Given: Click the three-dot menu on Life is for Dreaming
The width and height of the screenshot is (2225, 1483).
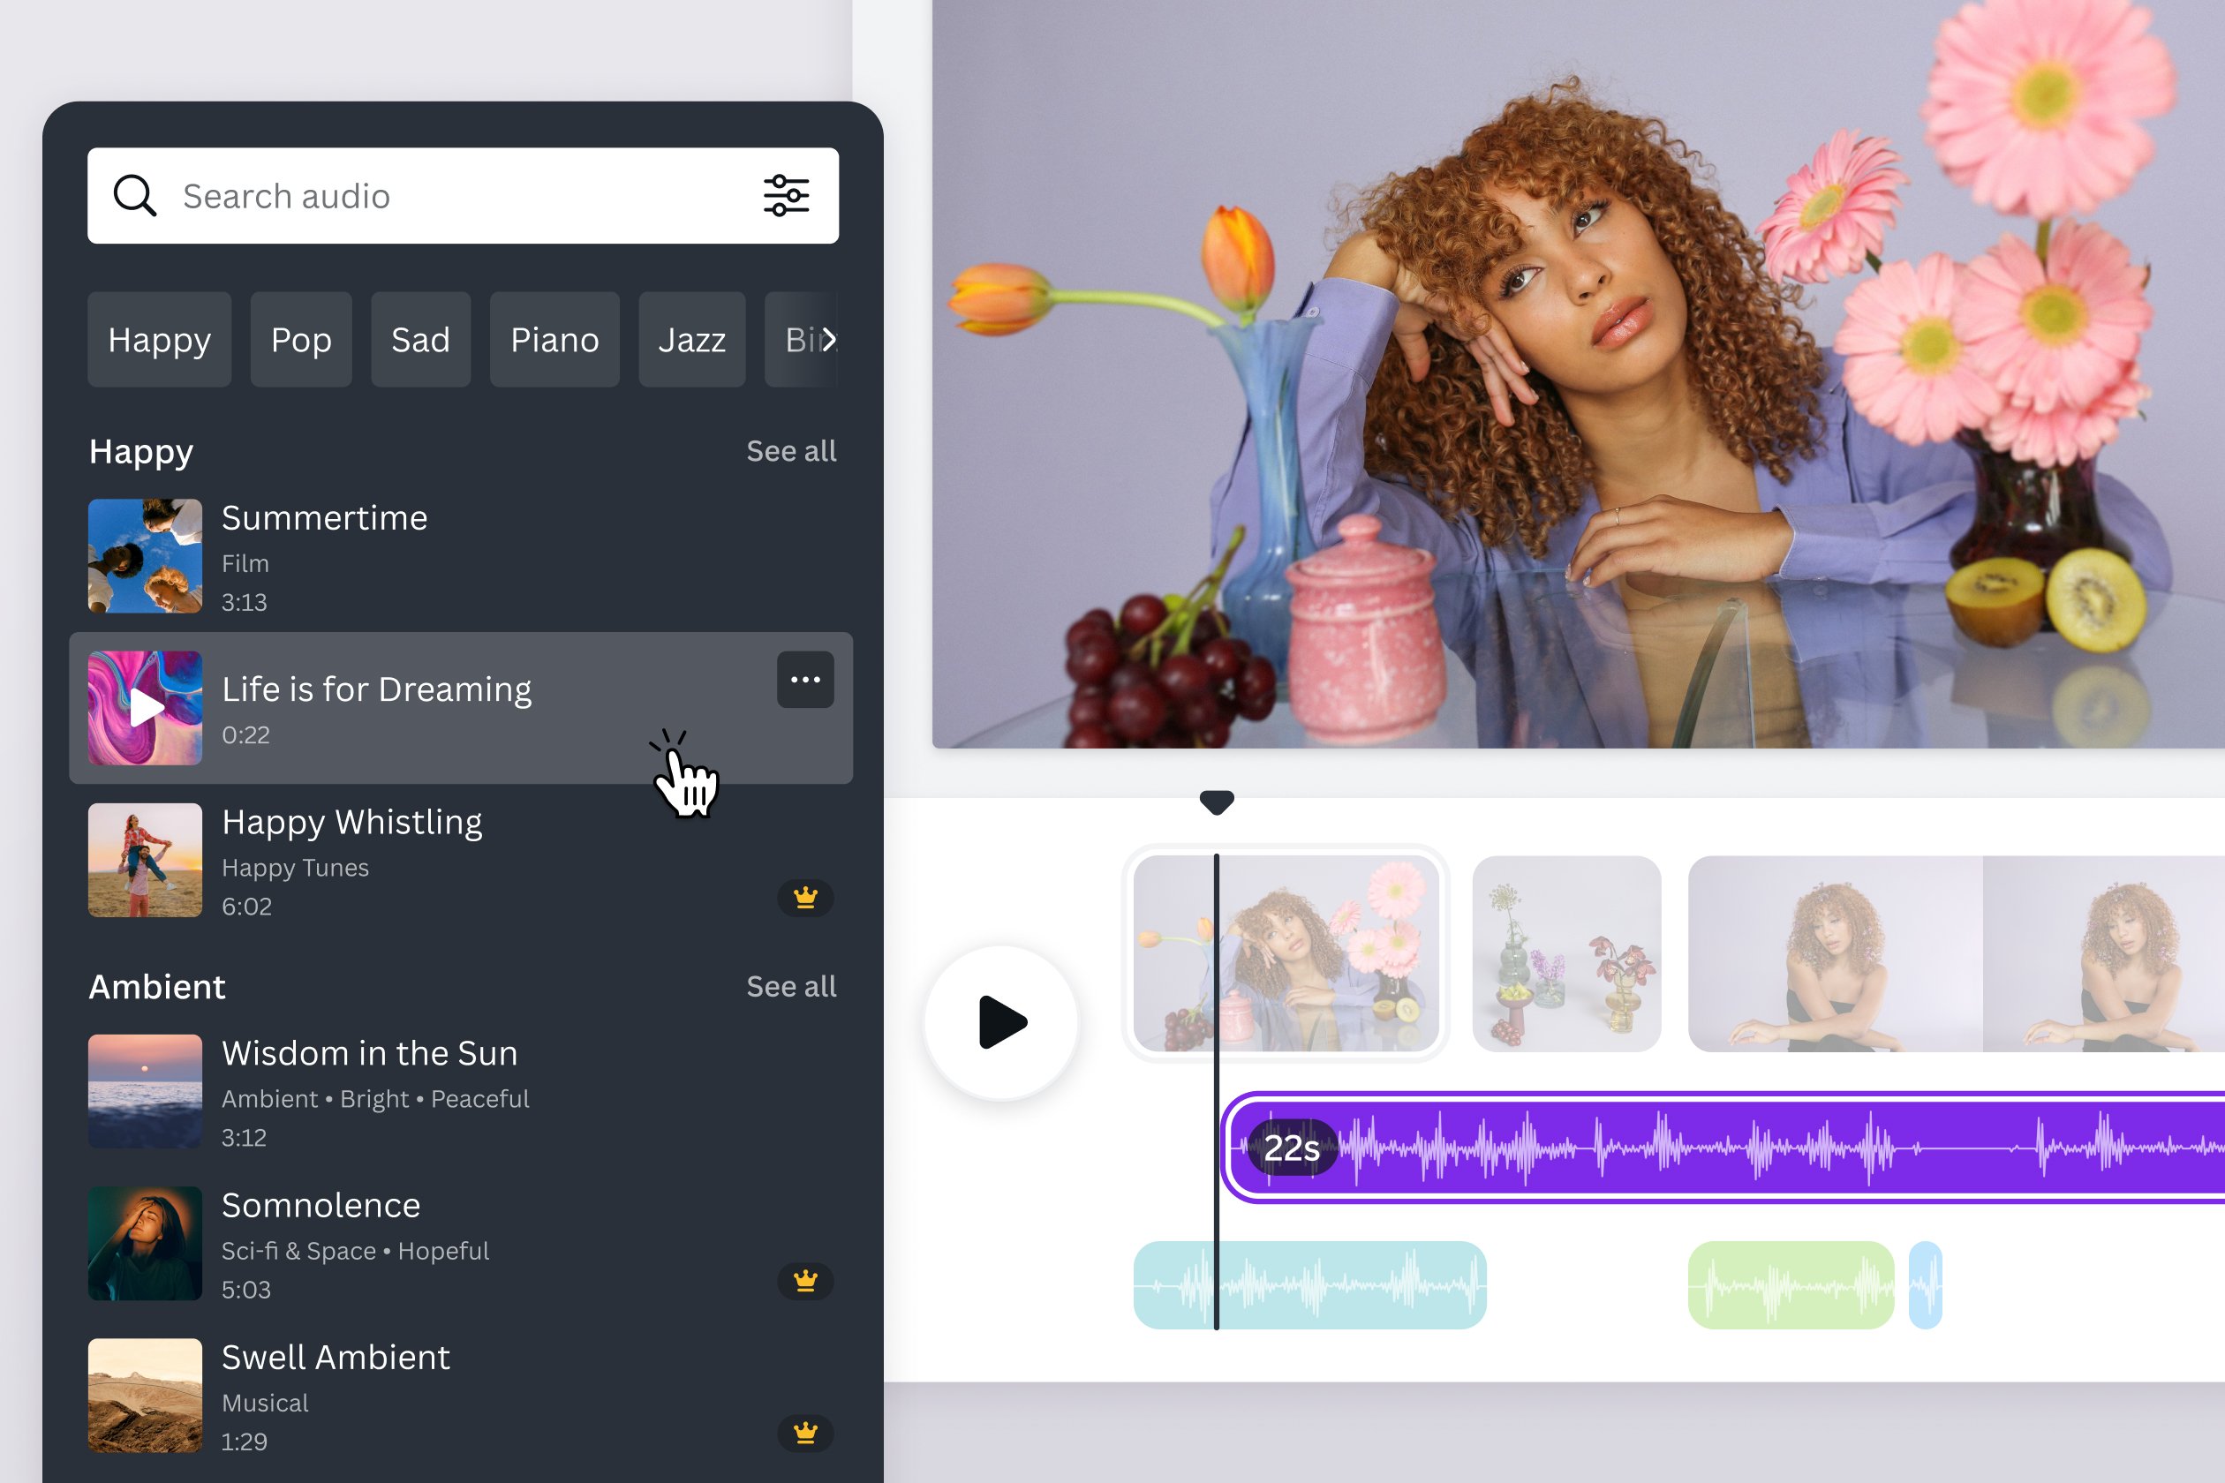Looking at the screenshot, I should pos(806,681).
